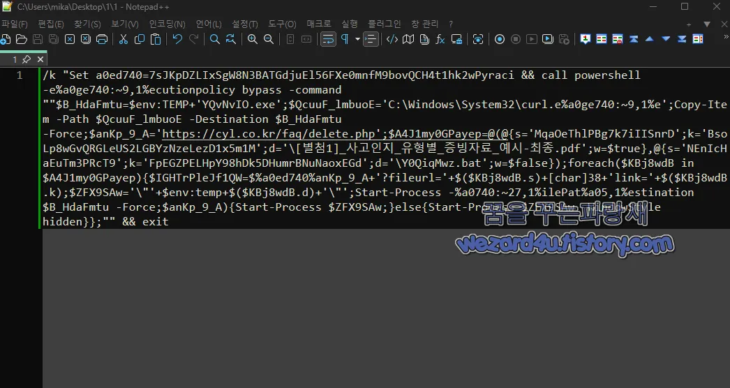The width and height of the screenshot is (730, 388).
Task: Start macro recording round button
Action: click(500, 39)
